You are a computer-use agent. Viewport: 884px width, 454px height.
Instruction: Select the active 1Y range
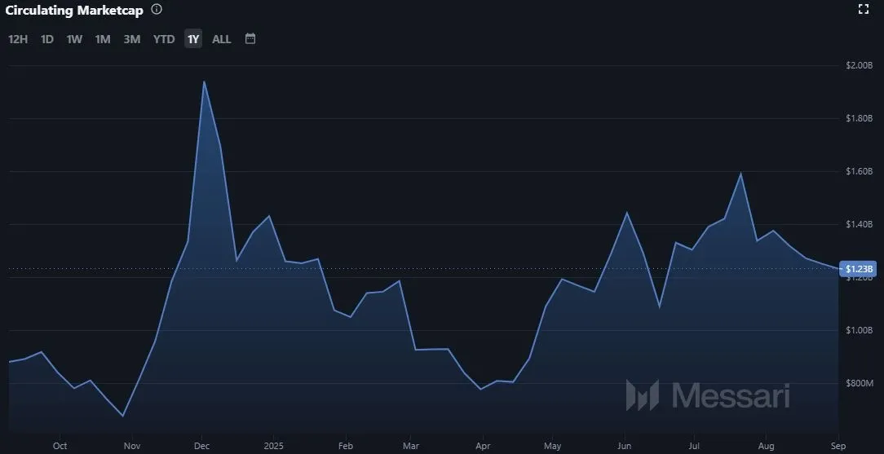click(193, 39)
